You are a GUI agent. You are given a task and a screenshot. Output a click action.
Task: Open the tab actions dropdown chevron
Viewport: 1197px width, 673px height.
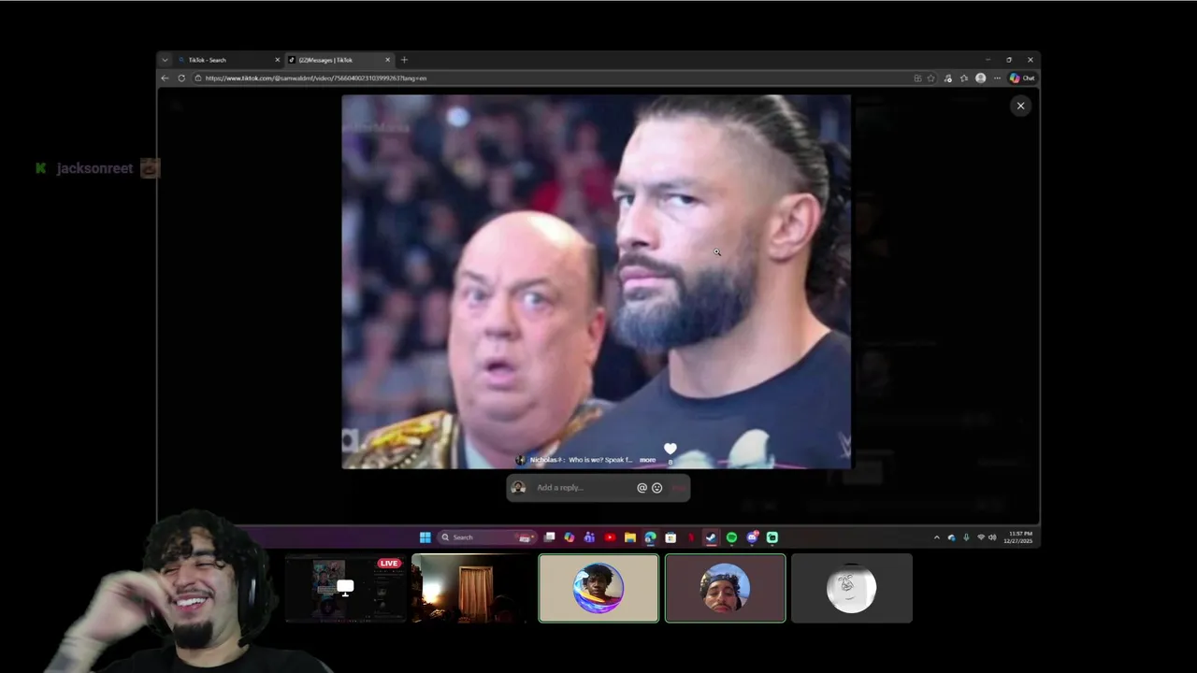pyautogui.click(x=165, y=60)
